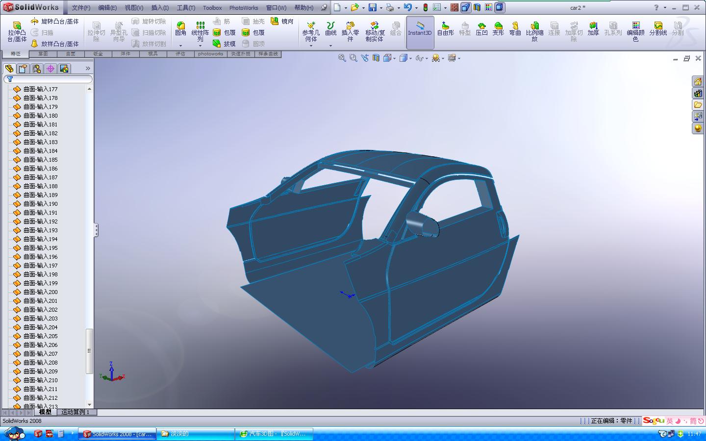Image resolution: width=706 pixels, height=441 pixels.
Task: Switch to the DisplayManager panel tab
Action: [64, 69]
